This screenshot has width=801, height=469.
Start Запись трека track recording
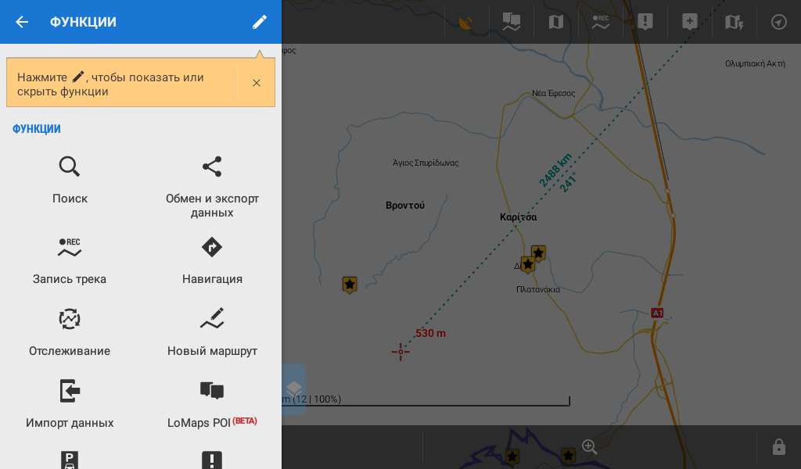[70, 260]
